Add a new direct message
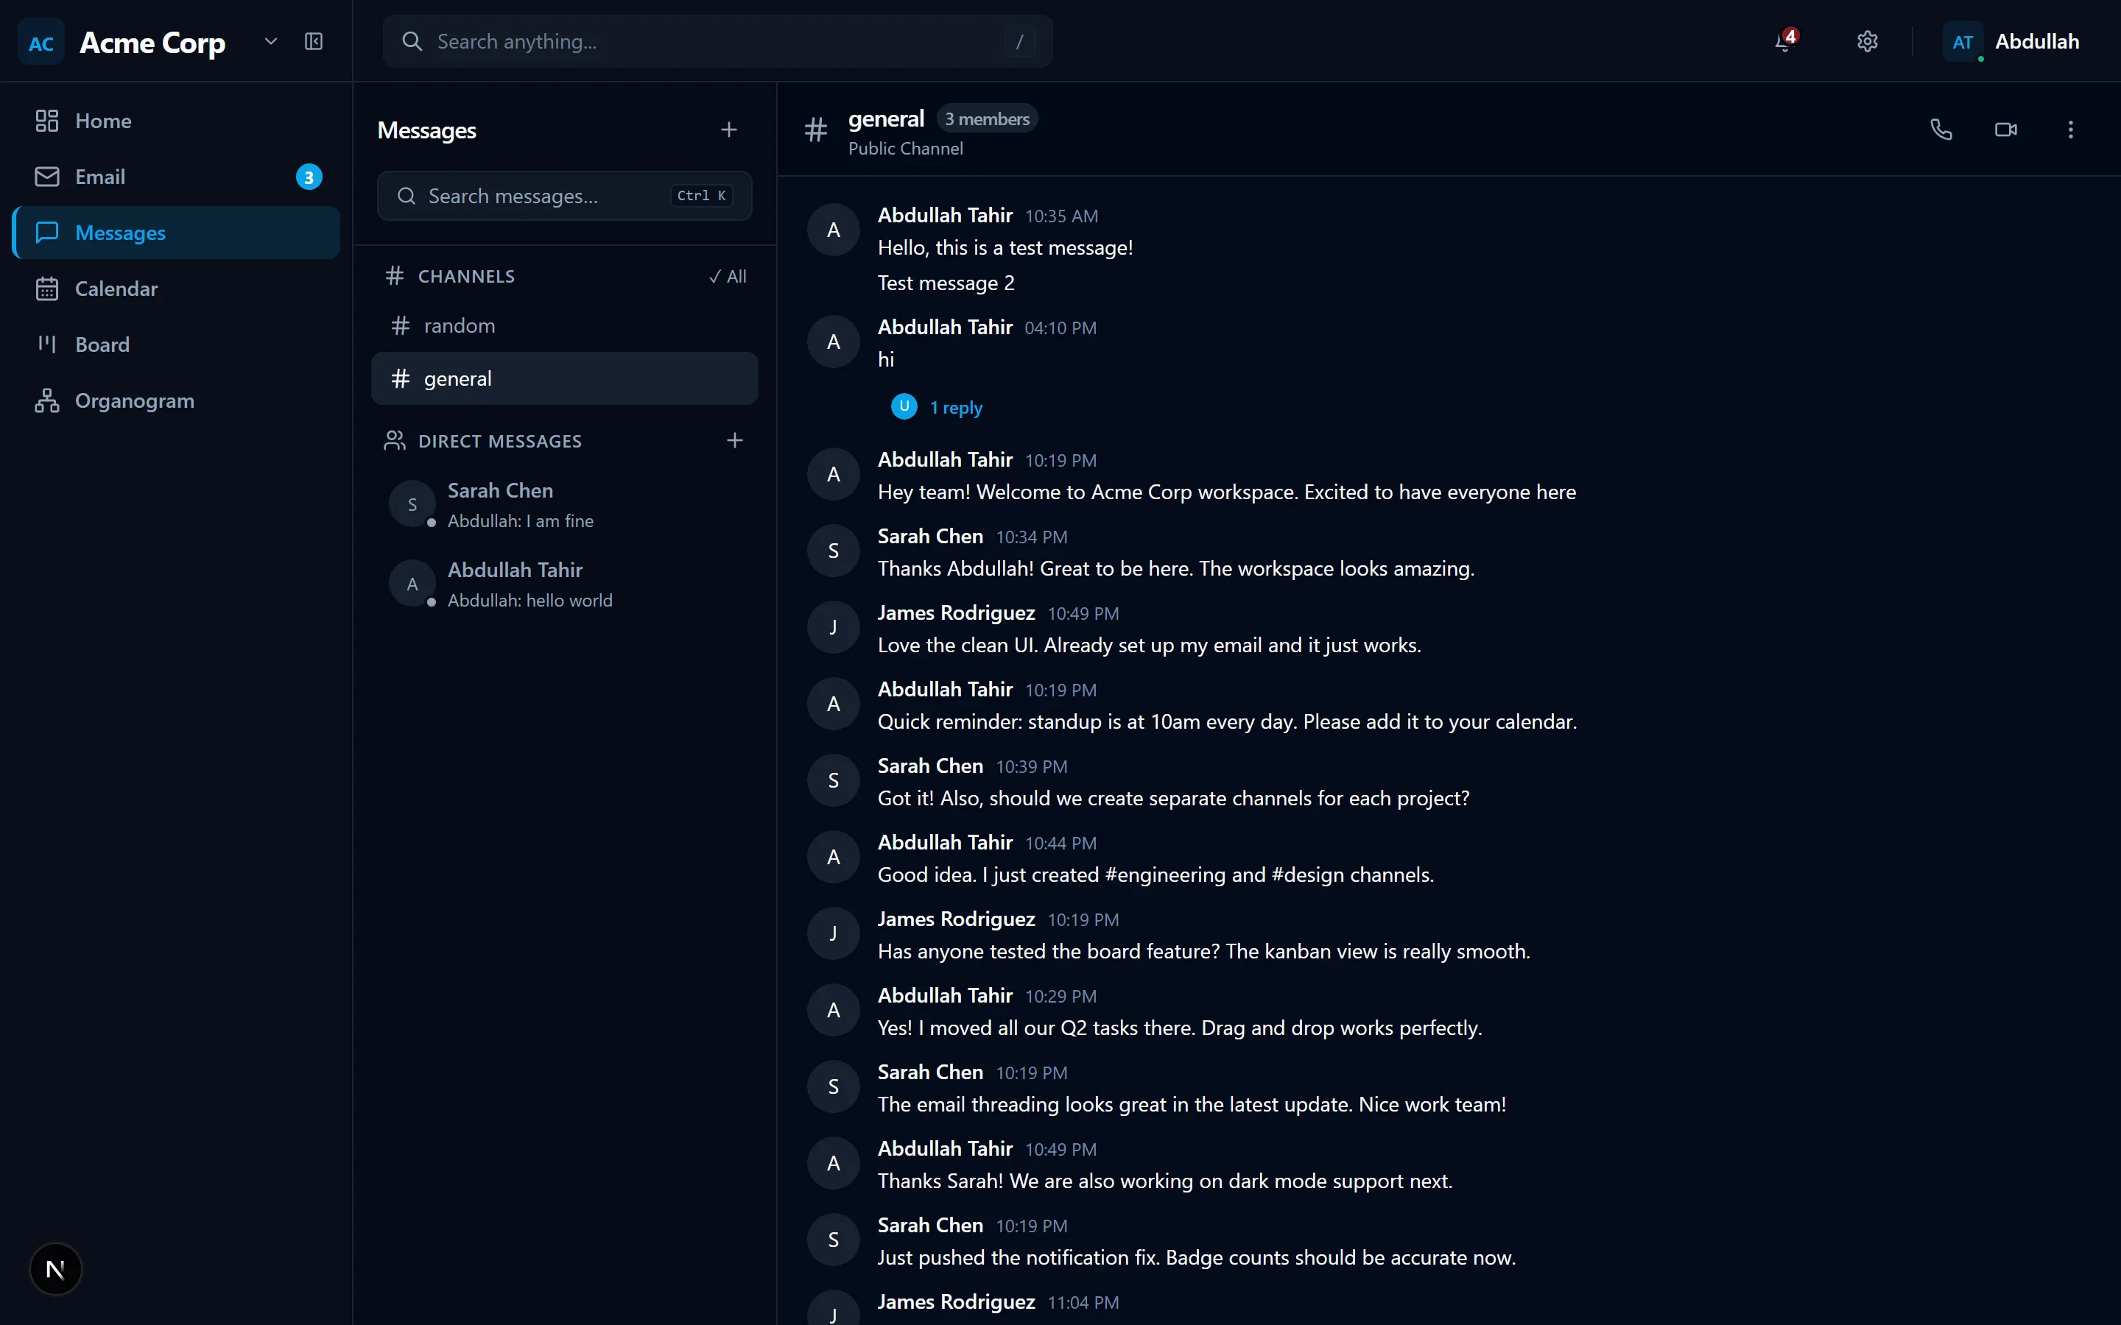Viewport: 2121px width, 1325px height. point(734,440)
